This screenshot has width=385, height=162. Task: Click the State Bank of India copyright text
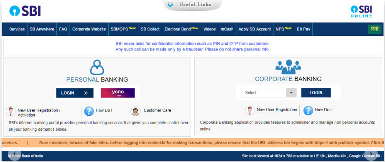click(25, 156)
